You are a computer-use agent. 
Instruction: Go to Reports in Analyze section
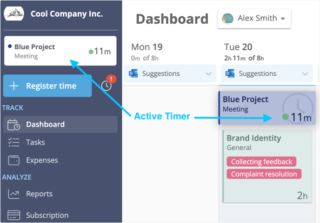click(x=39, y=194)
